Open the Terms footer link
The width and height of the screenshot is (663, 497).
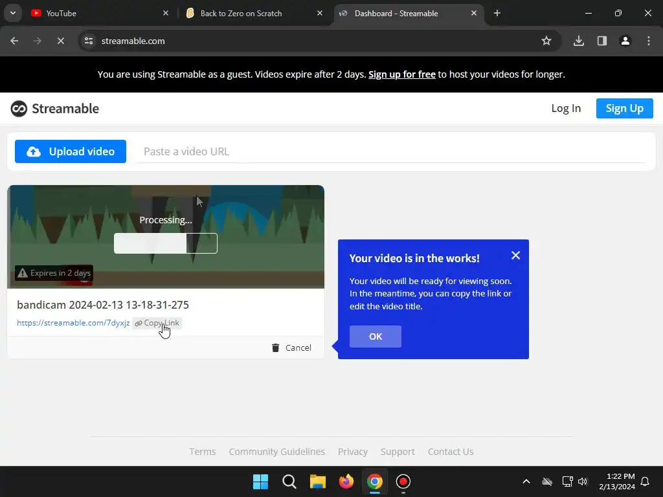pos(203,452)
